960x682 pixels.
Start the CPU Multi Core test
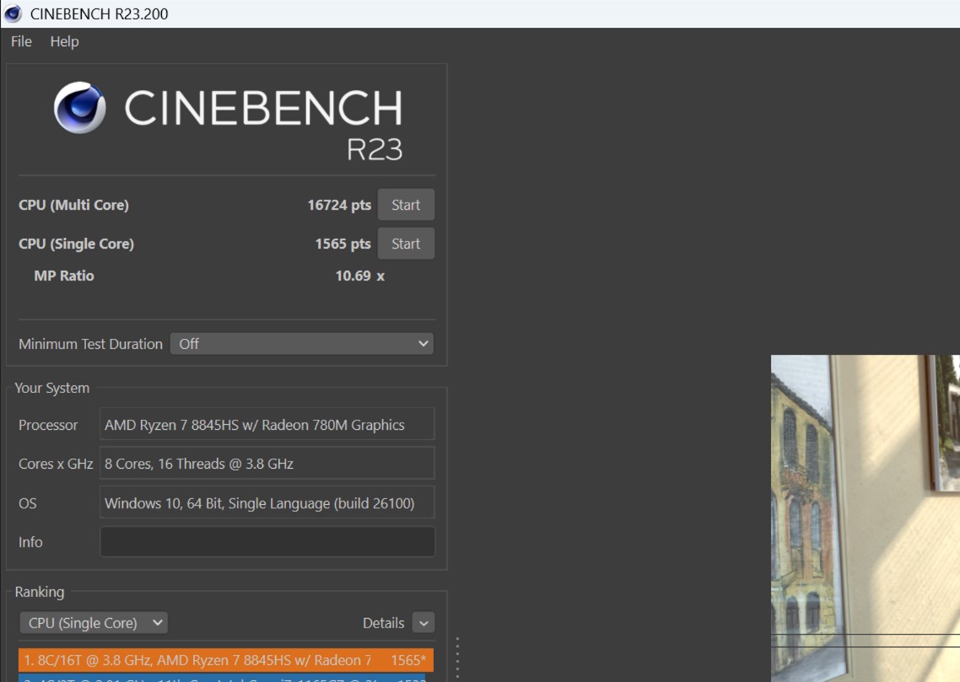406,205
